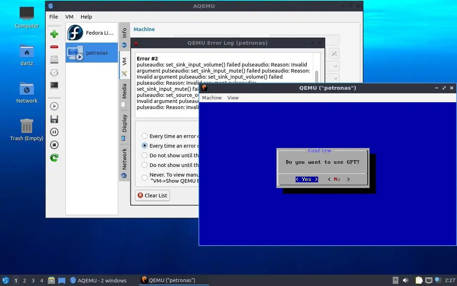Click the clipboard tray icon
This screenshot has height=286, width=457.
click(x=419, y=280)
